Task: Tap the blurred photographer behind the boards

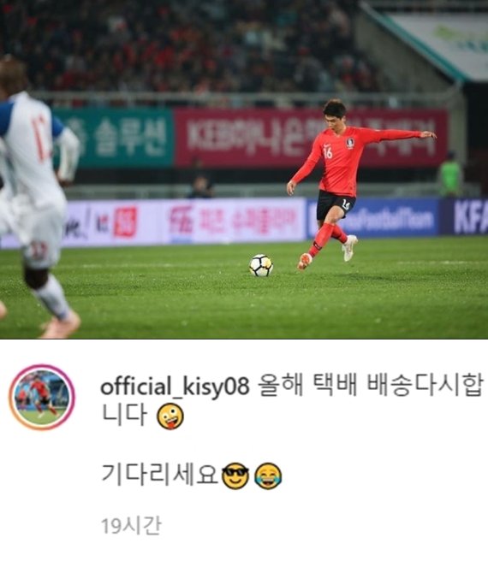Action: coord(200,186)
